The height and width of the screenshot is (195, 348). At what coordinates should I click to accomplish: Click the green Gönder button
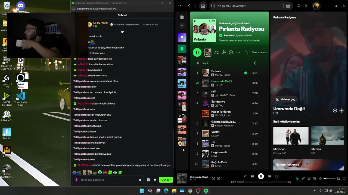pos(166,180)
